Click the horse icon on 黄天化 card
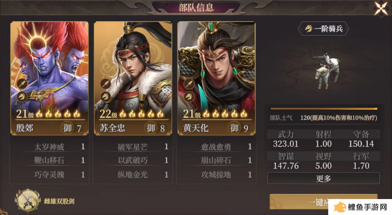The width and height of the screenshot is (392, 215). point(189,96)
